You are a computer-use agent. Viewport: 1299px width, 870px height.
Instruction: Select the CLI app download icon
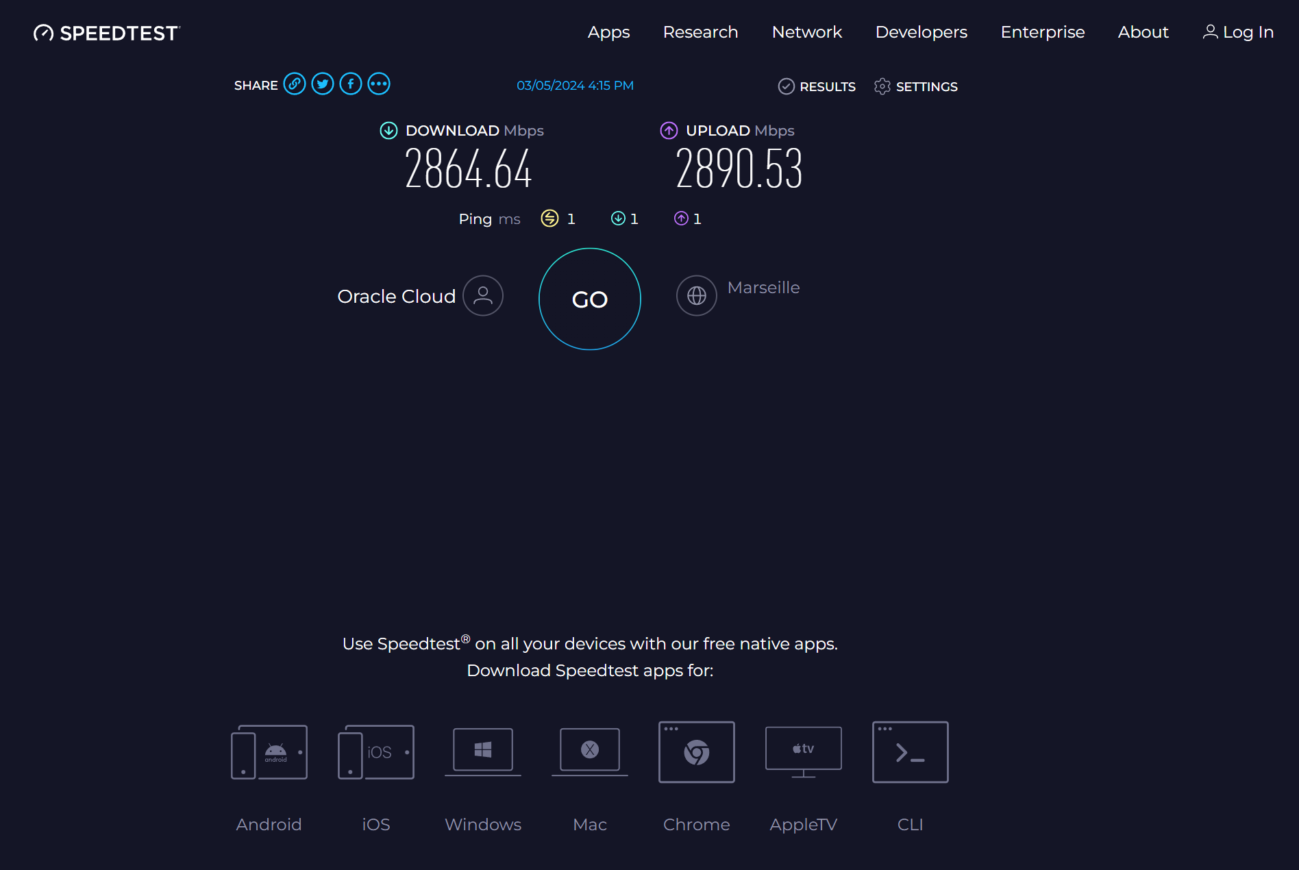pos(910,751)
